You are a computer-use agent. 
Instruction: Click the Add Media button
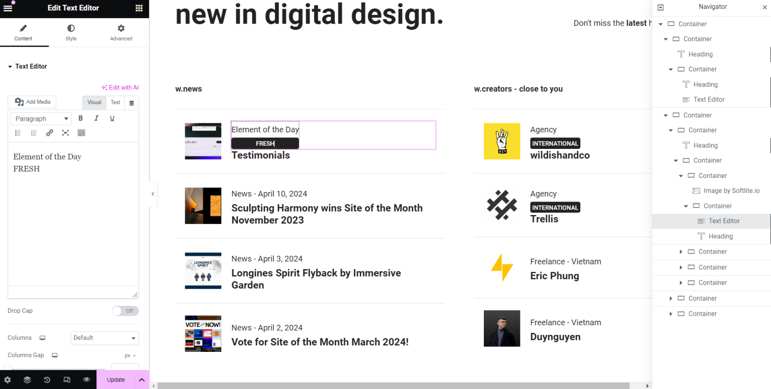(x=33, y=102)
